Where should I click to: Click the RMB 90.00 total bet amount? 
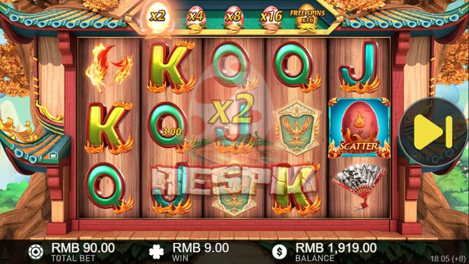[x=83, y=248]
